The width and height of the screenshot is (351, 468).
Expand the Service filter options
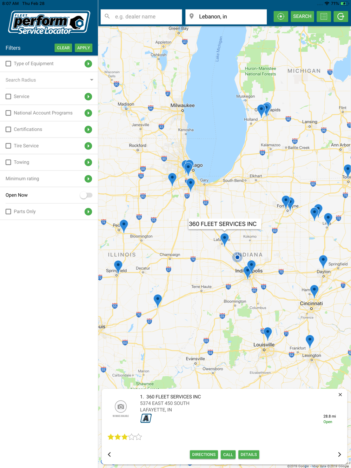[88, 96]
